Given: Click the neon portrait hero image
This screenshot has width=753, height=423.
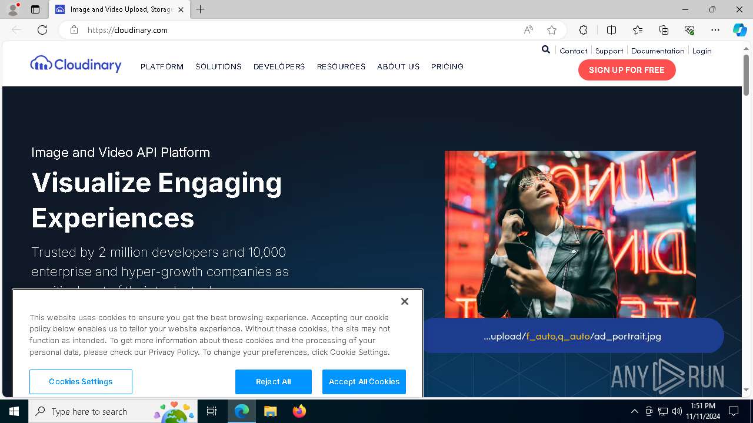Looking at the screenshot, I should [x=570, y=234].
